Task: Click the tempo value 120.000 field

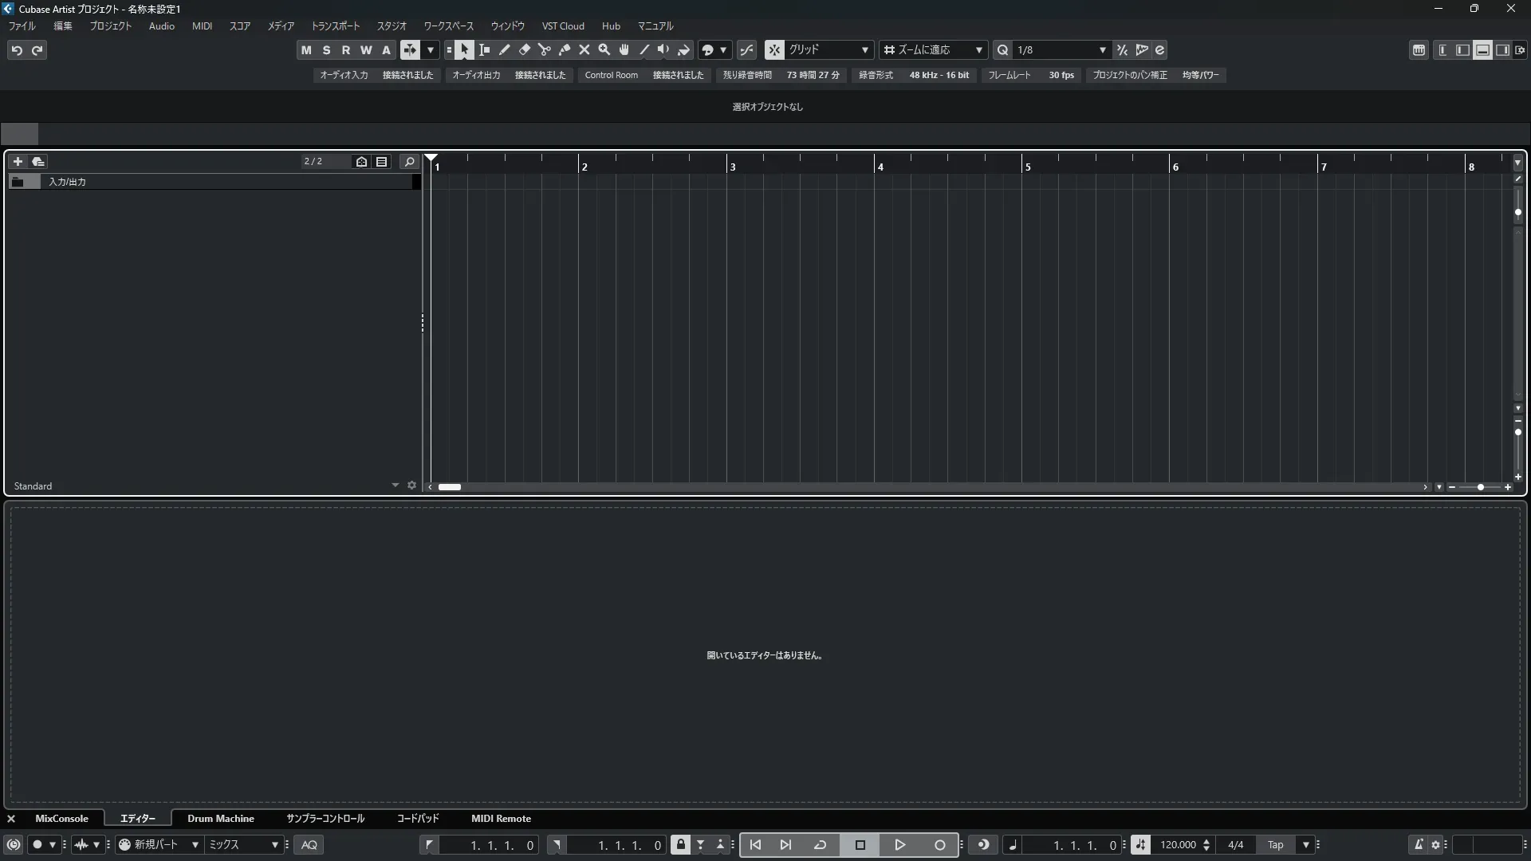Action: 1178,845
